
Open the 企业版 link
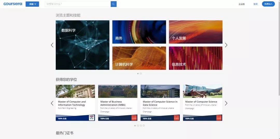242,4
